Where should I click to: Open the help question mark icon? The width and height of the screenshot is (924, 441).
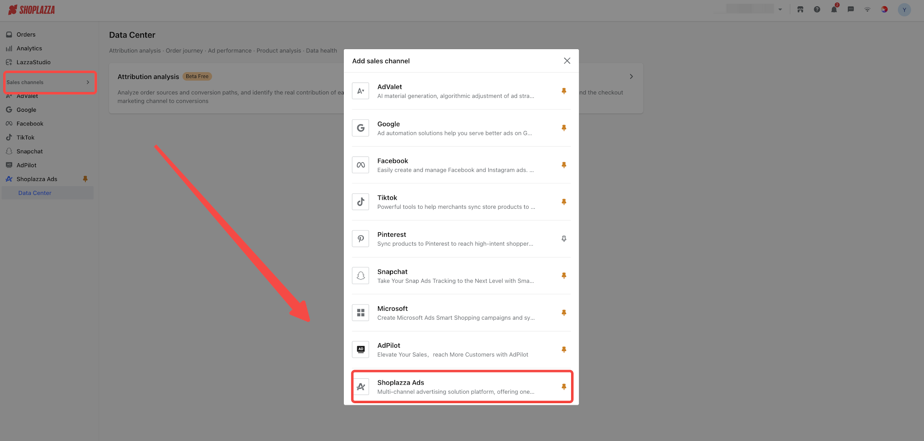[x=817, y=9]
